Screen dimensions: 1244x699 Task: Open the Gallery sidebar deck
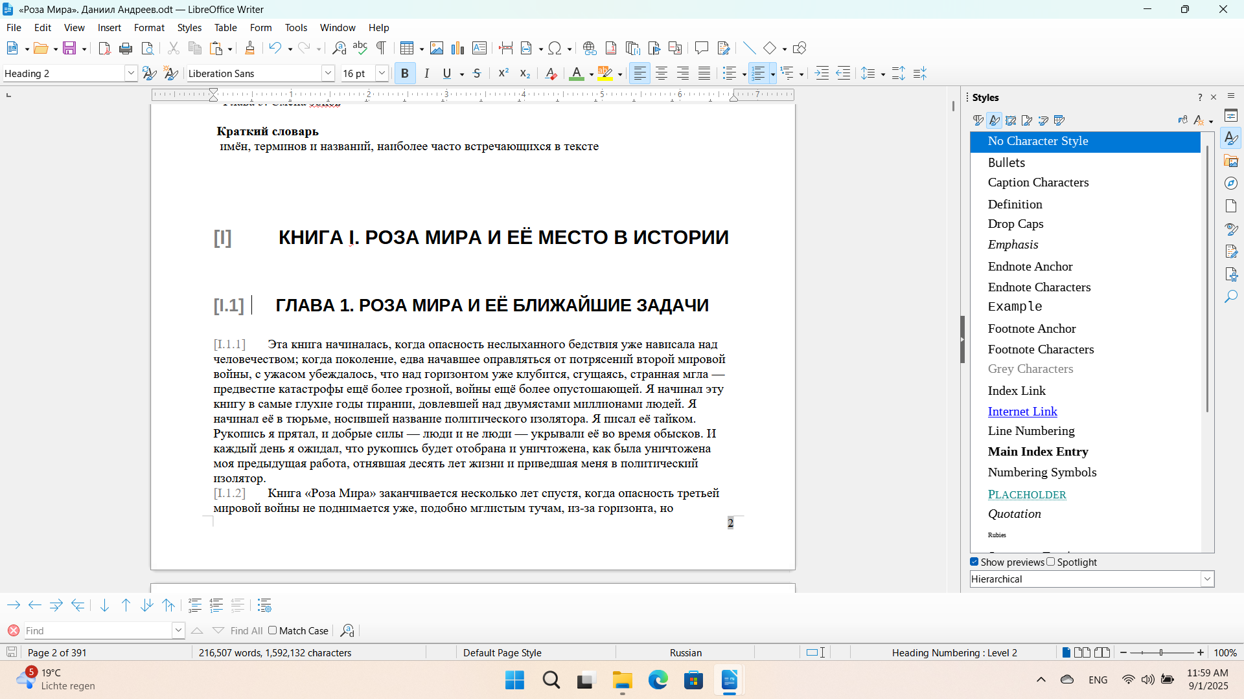click(1231, 161)
